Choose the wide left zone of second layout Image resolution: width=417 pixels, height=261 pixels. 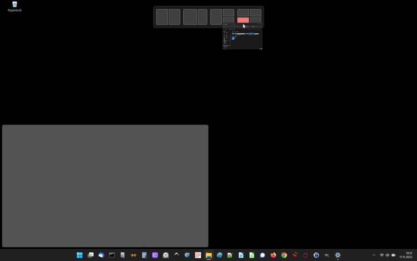click(190, 17)
